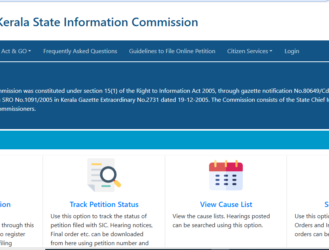This screenshot has width=329, height=250.
Task: Click the 'View the cause lists' description text
Action: click(x=221, y=221)
